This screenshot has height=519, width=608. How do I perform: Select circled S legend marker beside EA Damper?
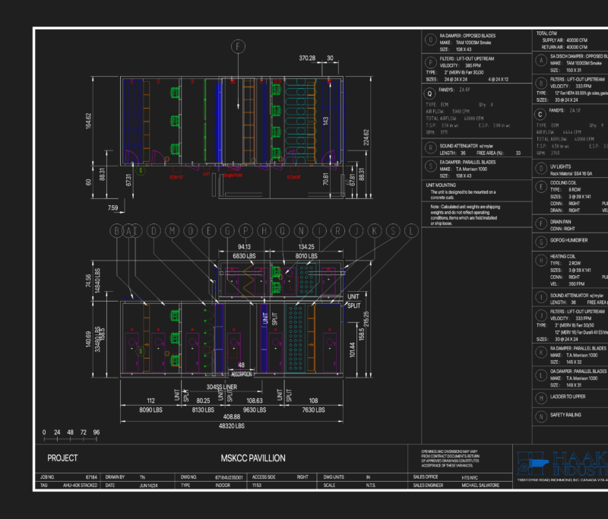click(x=430, y=166)
